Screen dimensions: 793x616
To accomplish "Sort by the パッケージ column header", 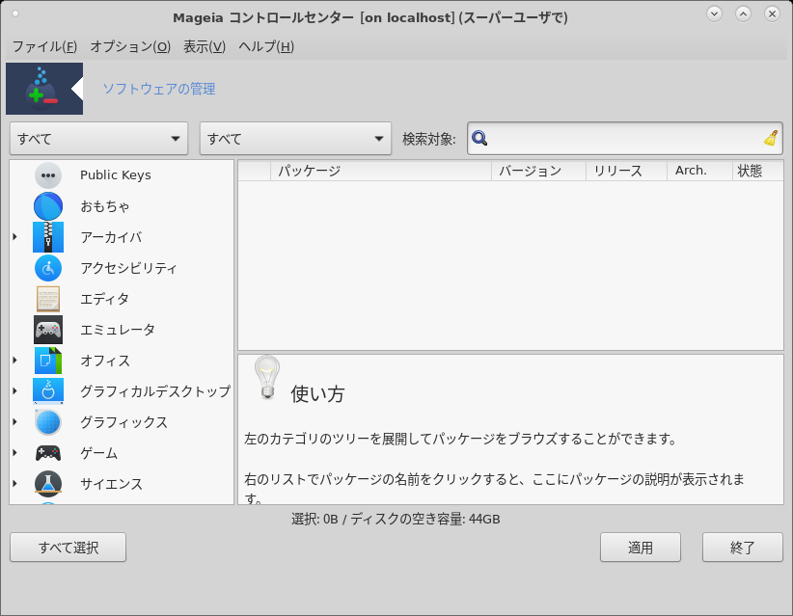I will click(x=381, y=171).
